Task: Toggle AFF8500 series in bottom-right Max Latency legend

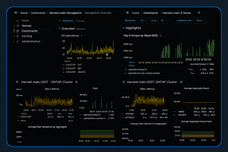Action: [130, 118]
